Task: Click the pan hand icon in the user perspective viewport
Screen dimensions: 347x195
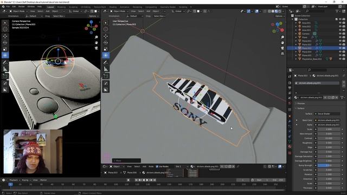Action: click(x=282, y=42)
